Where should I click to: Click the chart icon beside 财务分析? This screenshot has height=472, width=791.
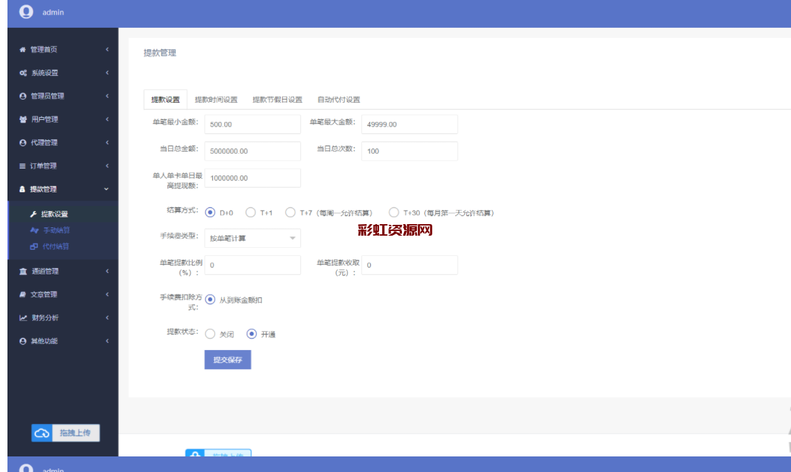coord(23,318)
